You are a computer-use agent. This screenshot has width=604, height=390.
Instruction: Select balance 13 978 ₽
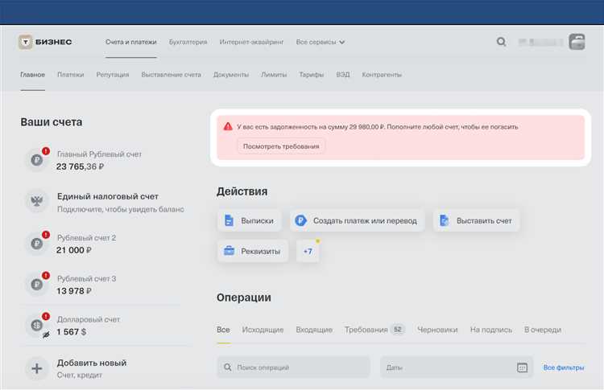74,291
